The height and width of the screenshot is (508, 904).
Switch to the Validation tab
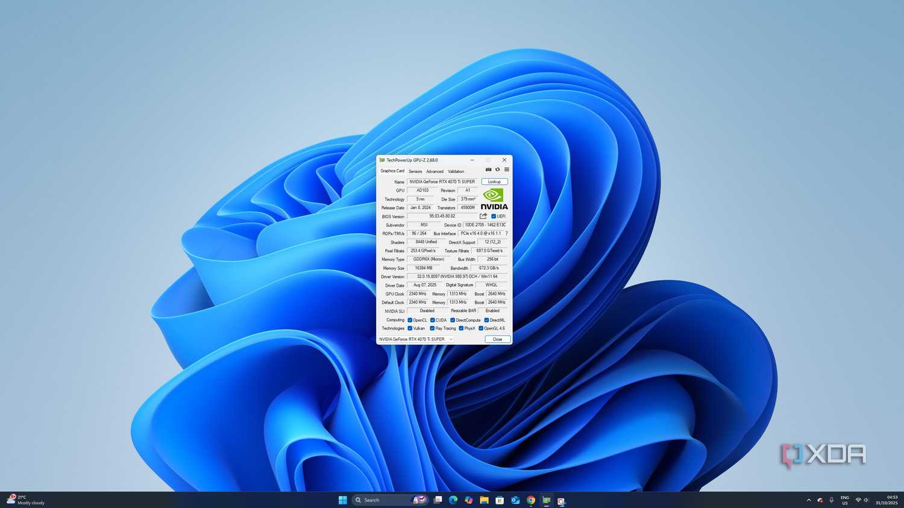point(456,171)
